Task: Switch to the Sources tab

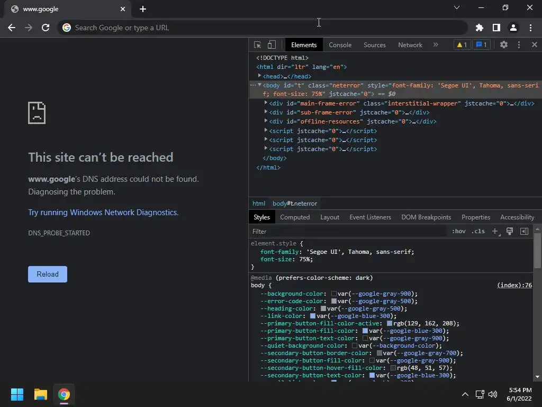Action: click(374, 45)
